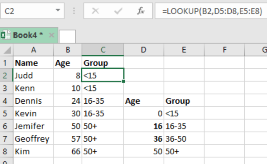Select the cell containing 'Judd'
This screenshot has width=267, height=164.
click(x=33, y=75)
